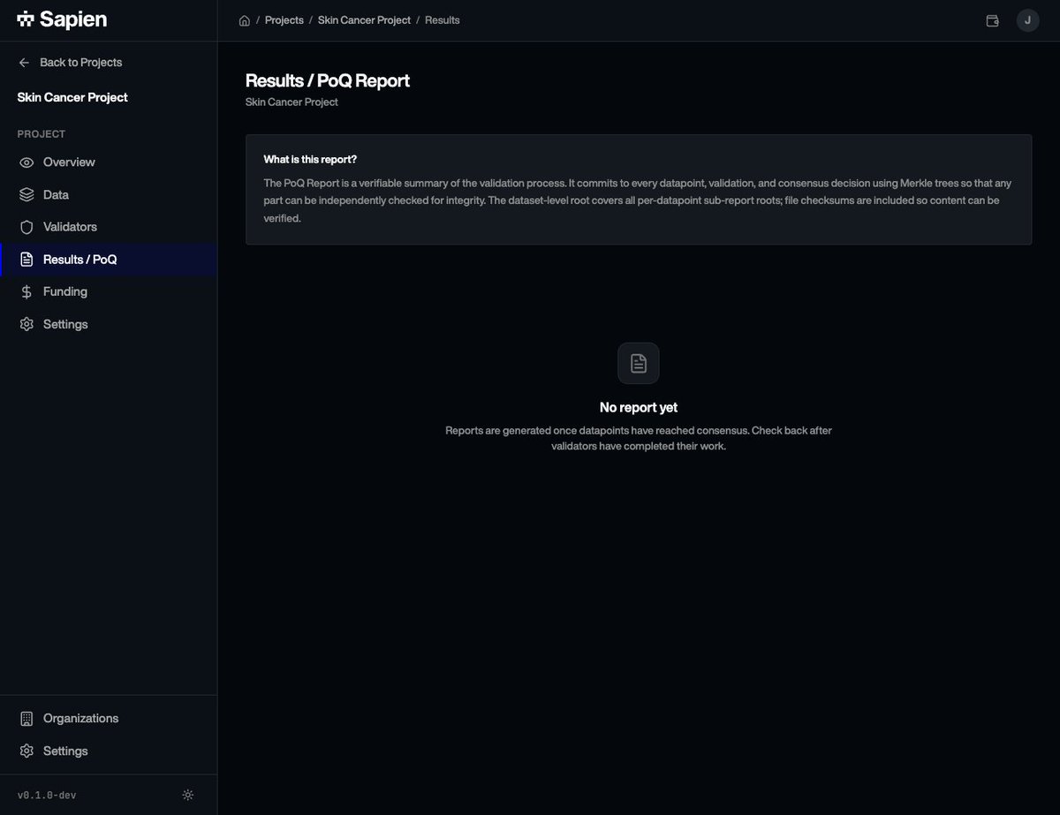This screenshot has height=815, width=1060.
Task: Click the Organizations building icon
Action: 26,719
